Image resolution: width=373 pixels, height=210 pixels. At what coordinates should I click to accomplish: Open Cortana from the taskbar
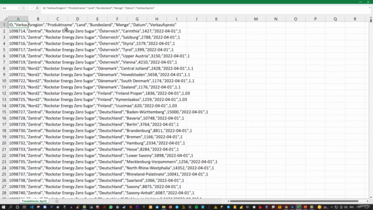click(x=17, y=207)
